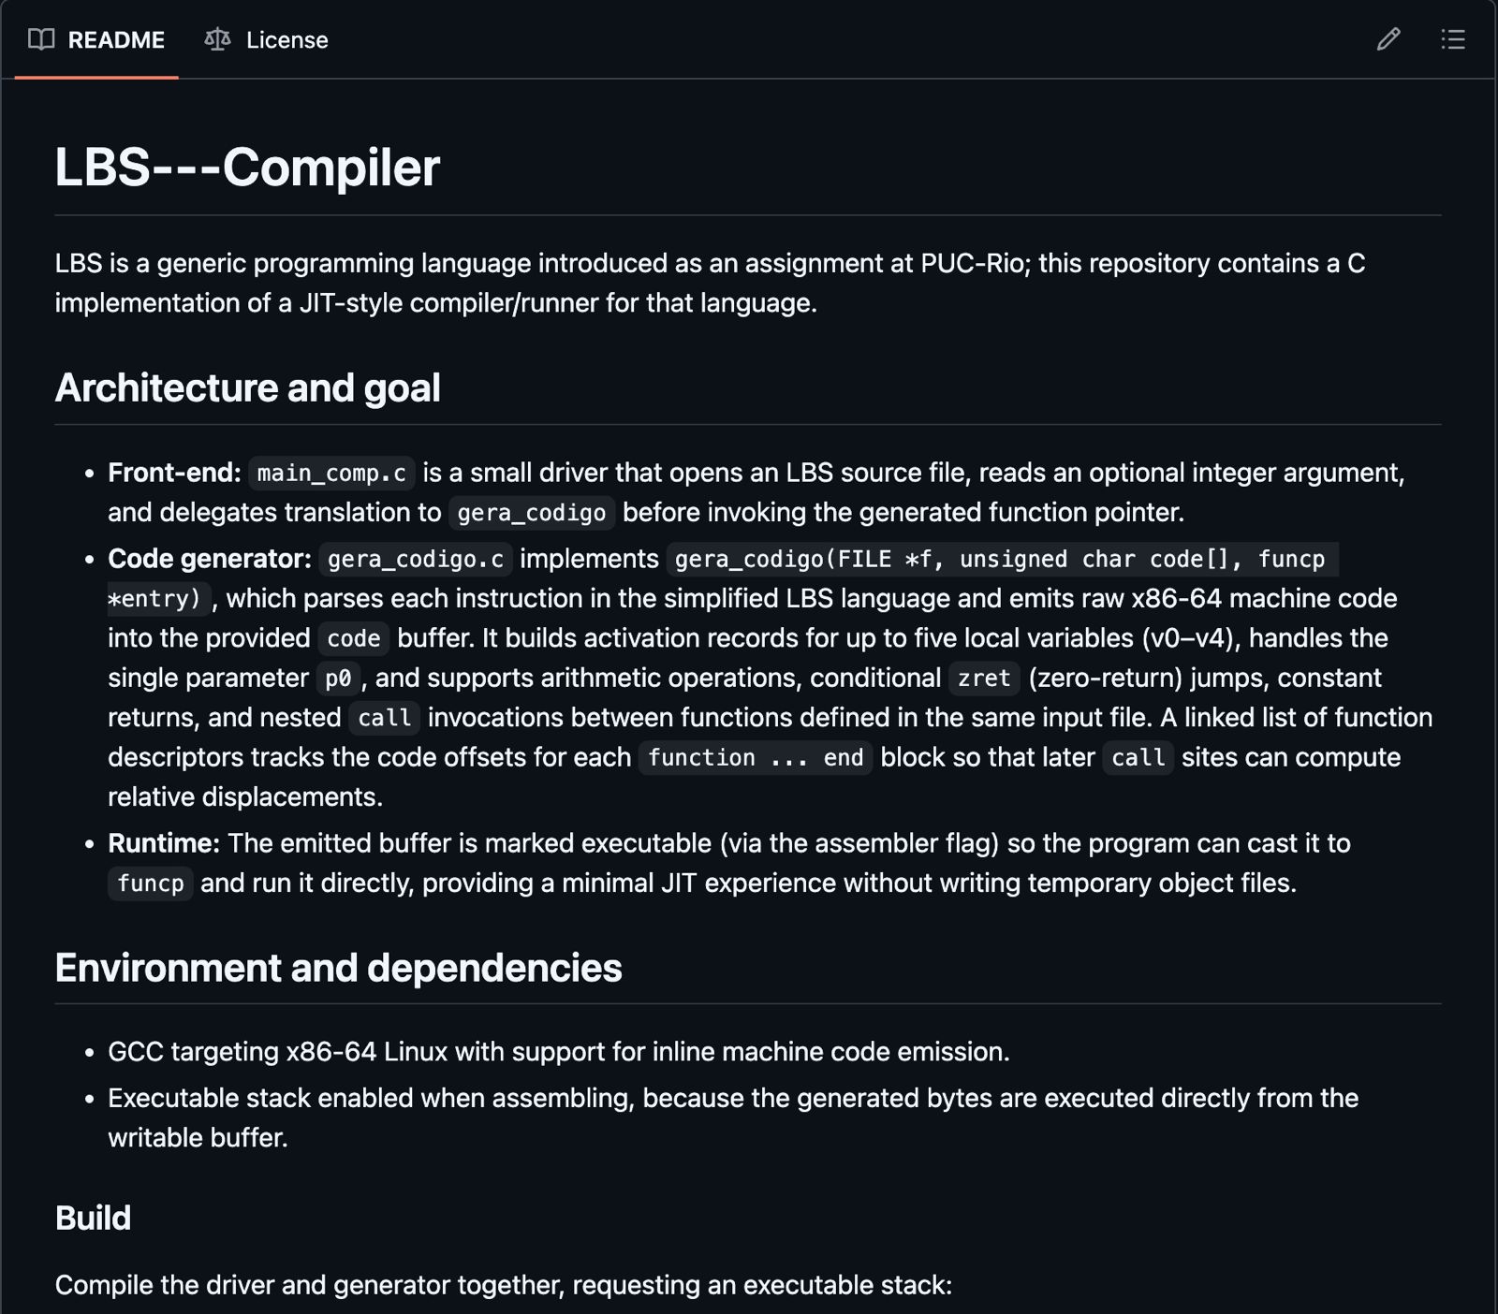
Task: Click the bold Runtime label
Action: (163, 843)
